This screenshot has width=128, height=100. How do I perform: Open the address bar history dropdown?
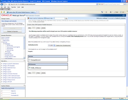(97, 4)
